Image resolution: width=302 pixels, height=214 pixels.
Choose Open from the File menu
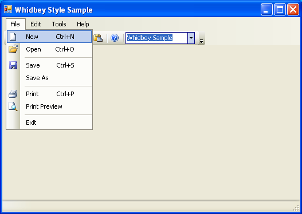[49, 49]
